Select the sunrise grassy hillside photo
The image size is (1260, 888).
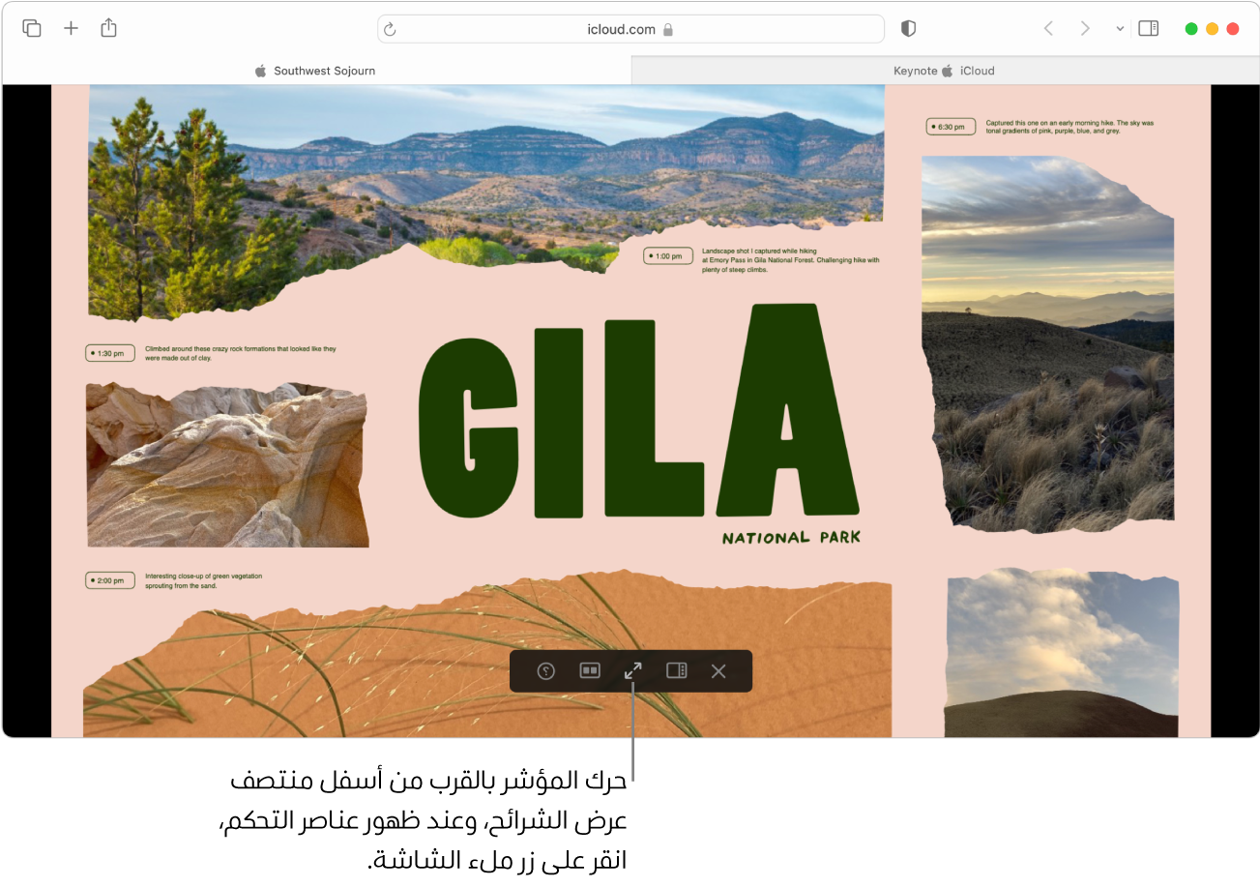tap(1048, 343)
